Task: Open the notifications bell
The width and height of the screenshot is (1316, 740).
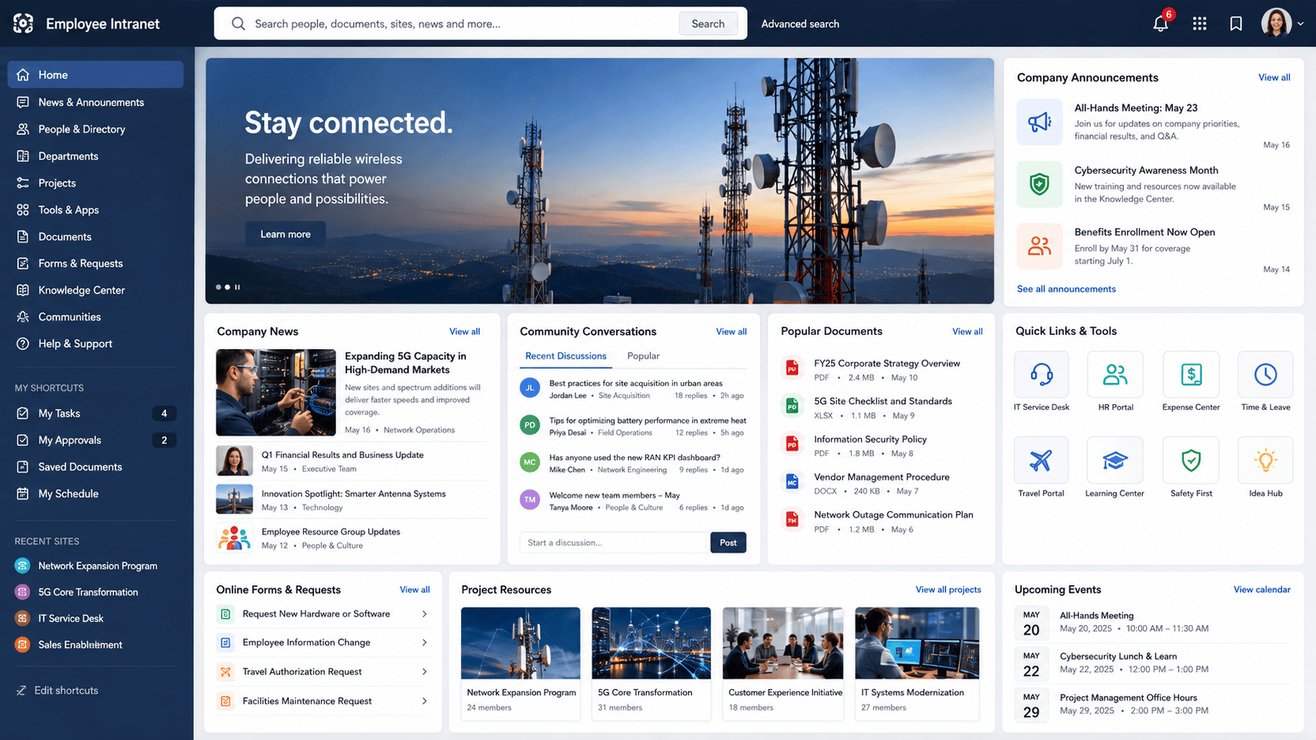Action: point(1160,24)
